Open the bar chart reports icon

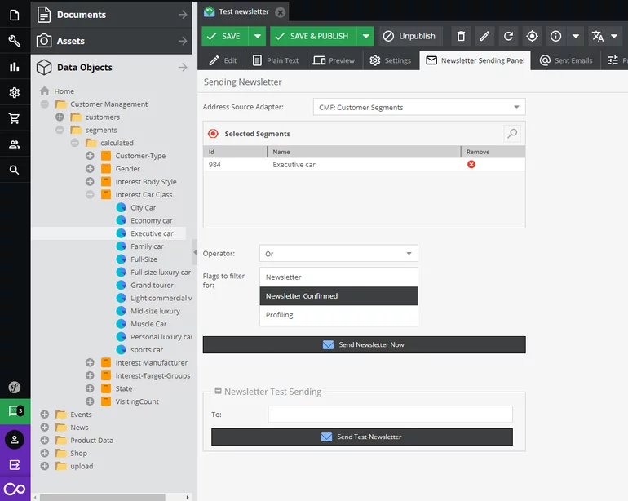click(15, 67)
